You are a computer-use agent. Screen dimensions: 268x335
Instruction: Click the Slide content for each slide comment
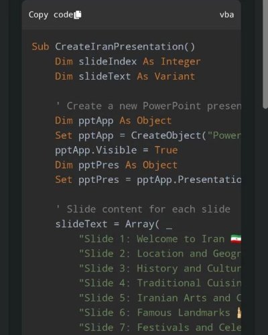click(143, 209)
